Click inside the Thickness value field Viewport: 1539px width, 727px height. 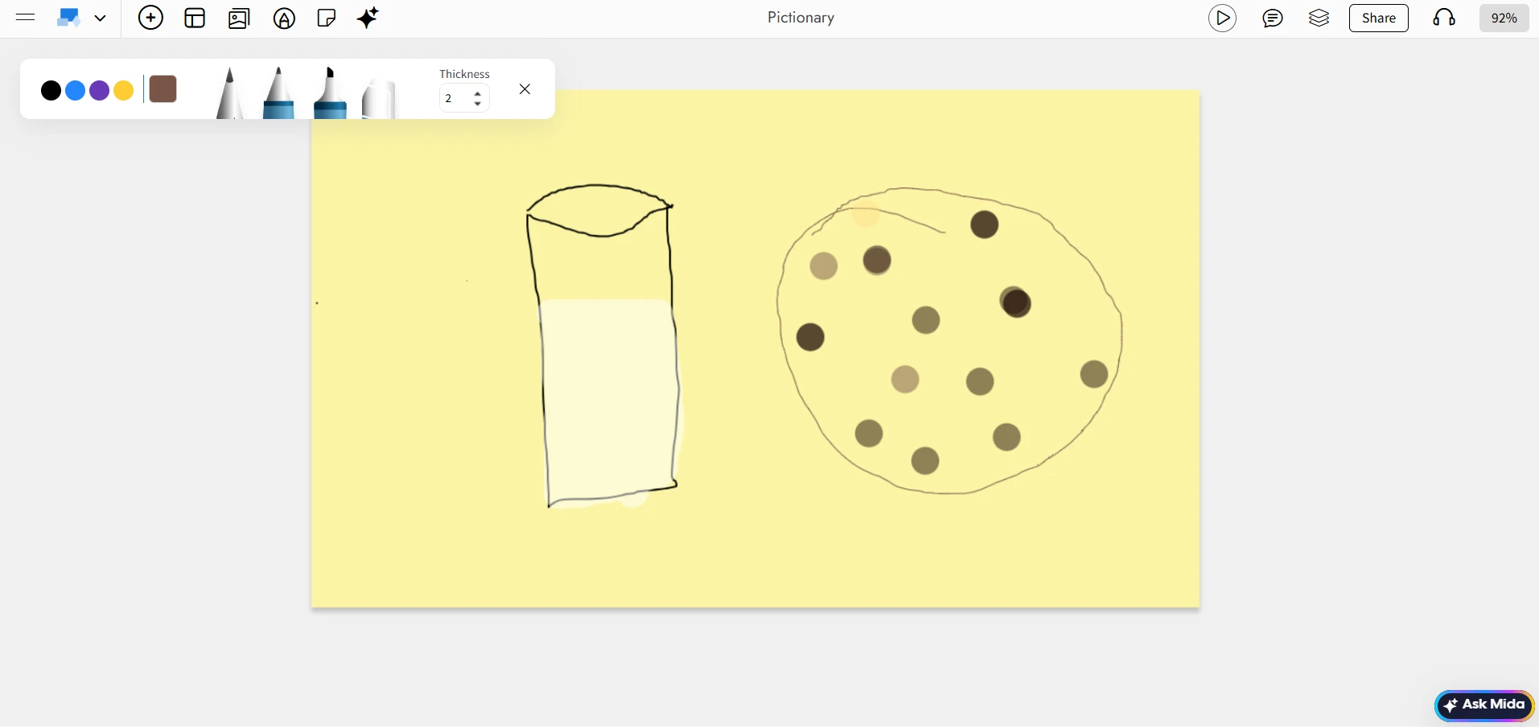pyautogui.click(x=453, y=98)
